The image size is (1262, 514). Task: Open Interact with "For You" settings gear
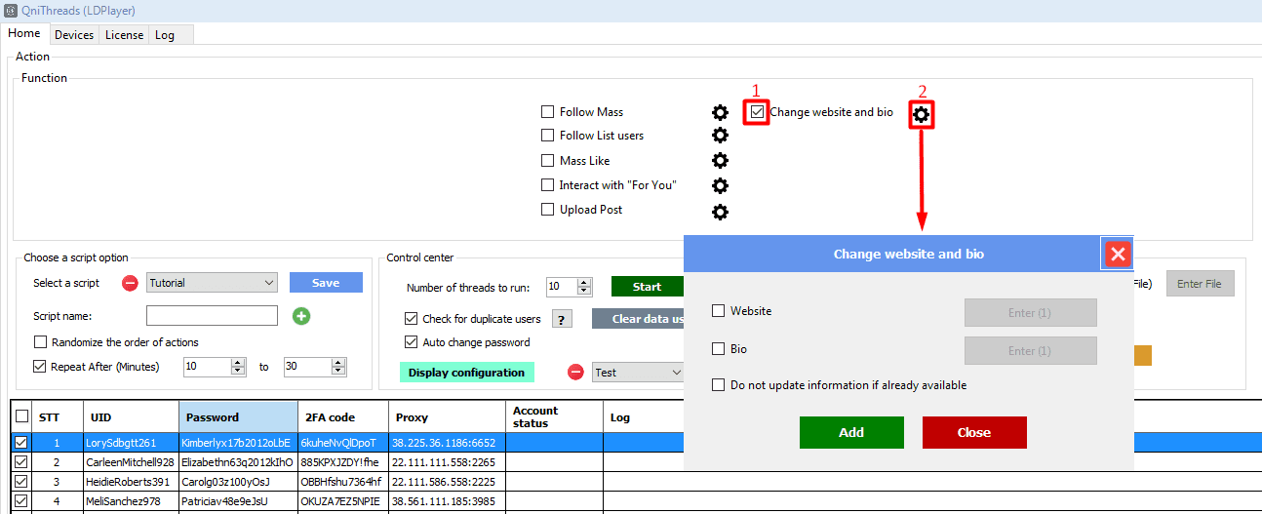720,185
